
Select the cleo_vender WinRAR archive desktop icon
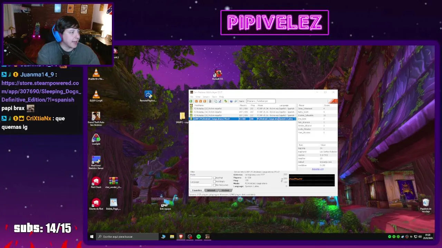[x=113, y=183]
